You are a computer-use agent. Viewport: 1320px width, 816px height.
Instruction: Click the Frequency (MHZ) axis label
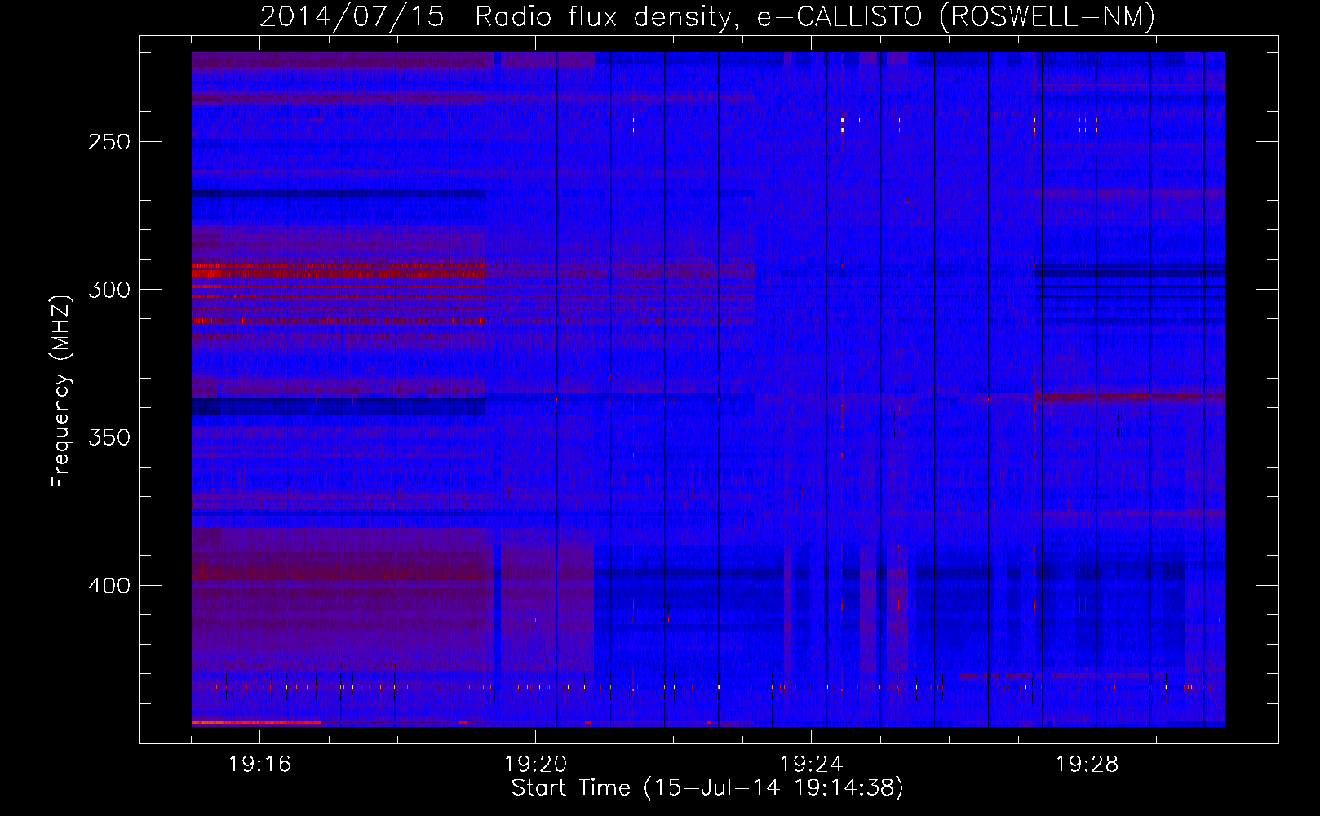(x=61, y=391)
